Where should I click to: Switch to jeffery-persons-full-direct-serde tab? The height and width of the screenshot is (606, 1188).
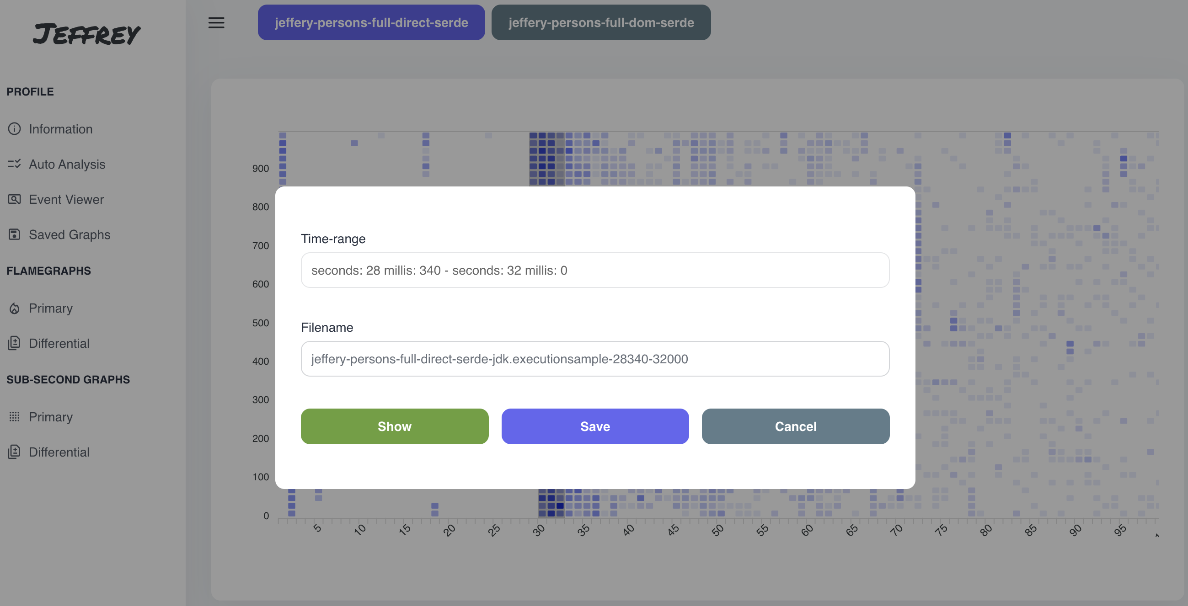pyautogui.click(x=371, y=22)
